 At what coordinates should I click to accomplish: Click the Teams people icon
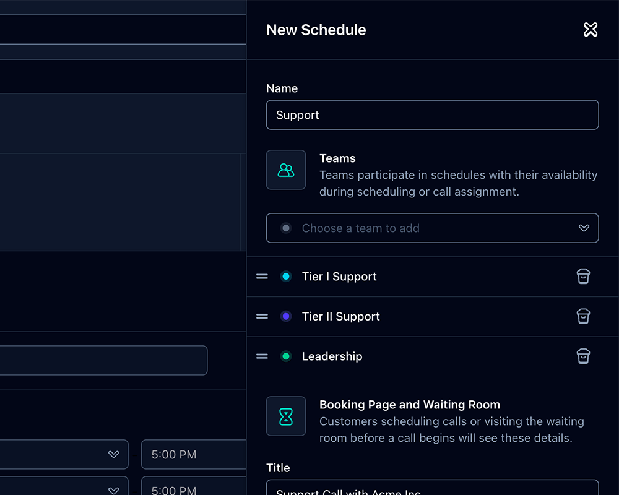click(286, 170)
